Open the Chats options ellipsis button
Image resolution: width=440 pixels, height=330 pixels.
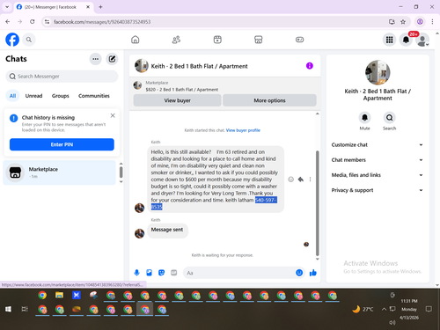(95, 59)
